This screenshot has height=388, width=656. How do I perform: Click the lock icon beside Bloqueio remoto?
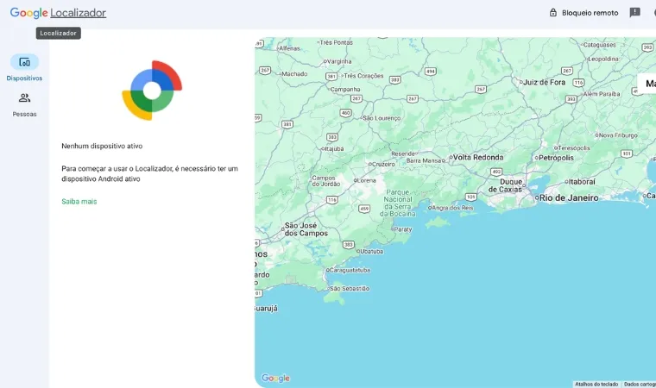553,13
